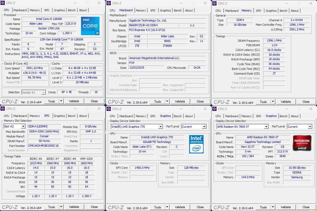Switch to CPU tab in the Radeon RX 7800 XT window
The height and width of the screenshot is (211, 317).
coord(218,116)
